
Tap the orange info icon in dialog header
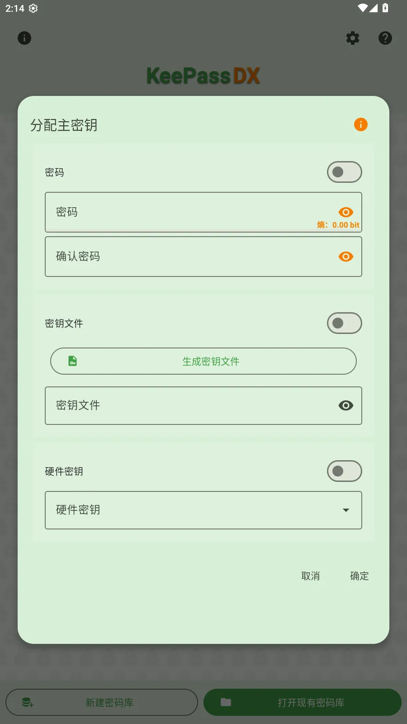tap(360, 124)
